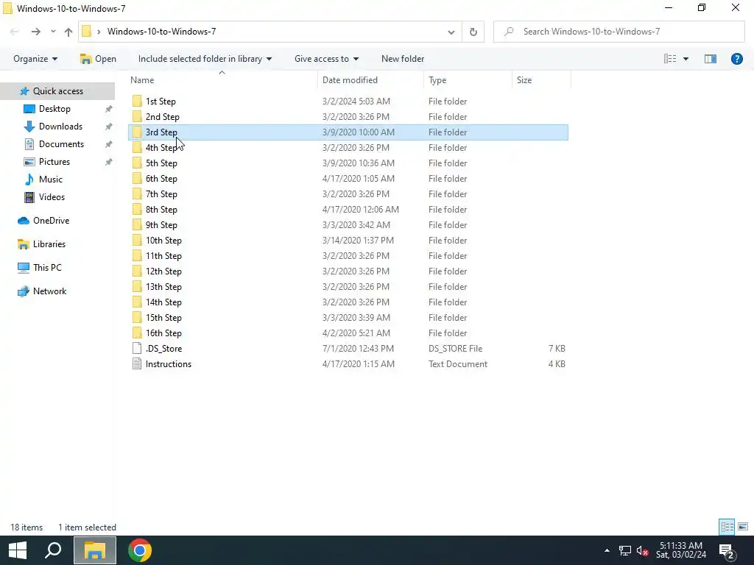Click the highlighted 3rd Step folder
Image resolution: width=754 pixels, height=565 pixels.
point(348,132)
